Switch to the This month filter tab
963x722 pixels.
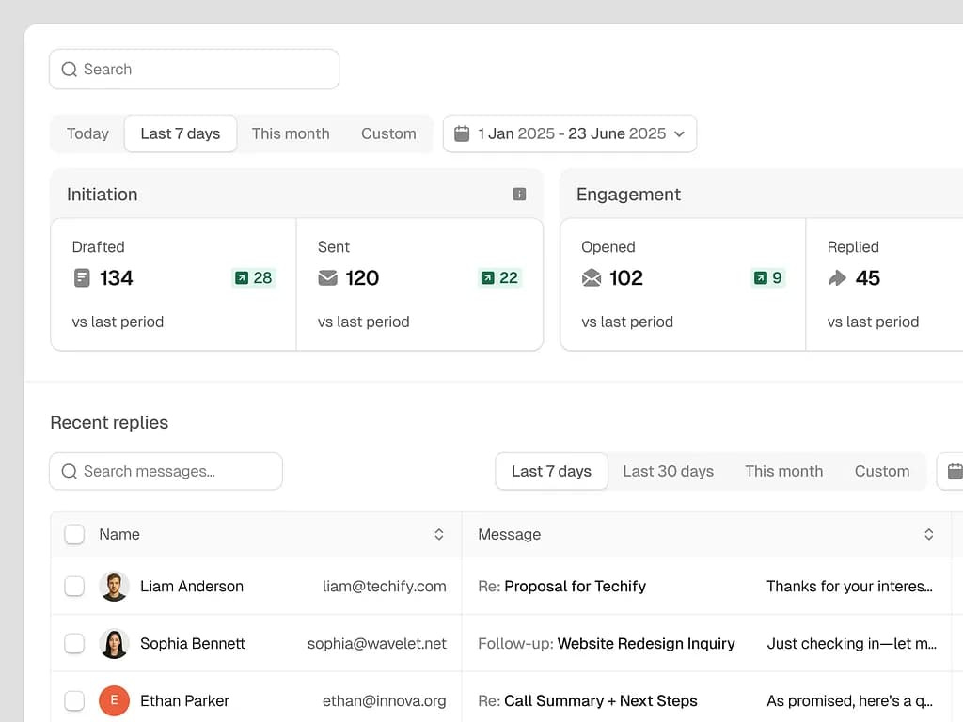[291, 133]
